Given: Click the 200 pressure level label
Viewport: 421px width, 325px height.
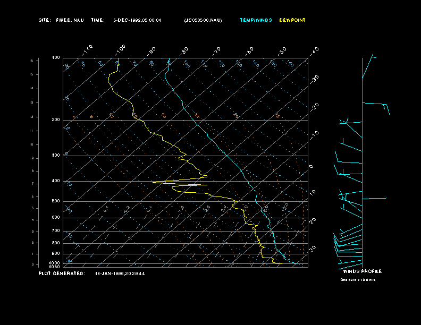Looking at the screenshot, I should pyautogui.click(x=56, y=119).
